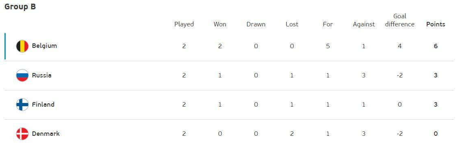
Task: Open the Denmark team link
Action: tap(46, 134)
